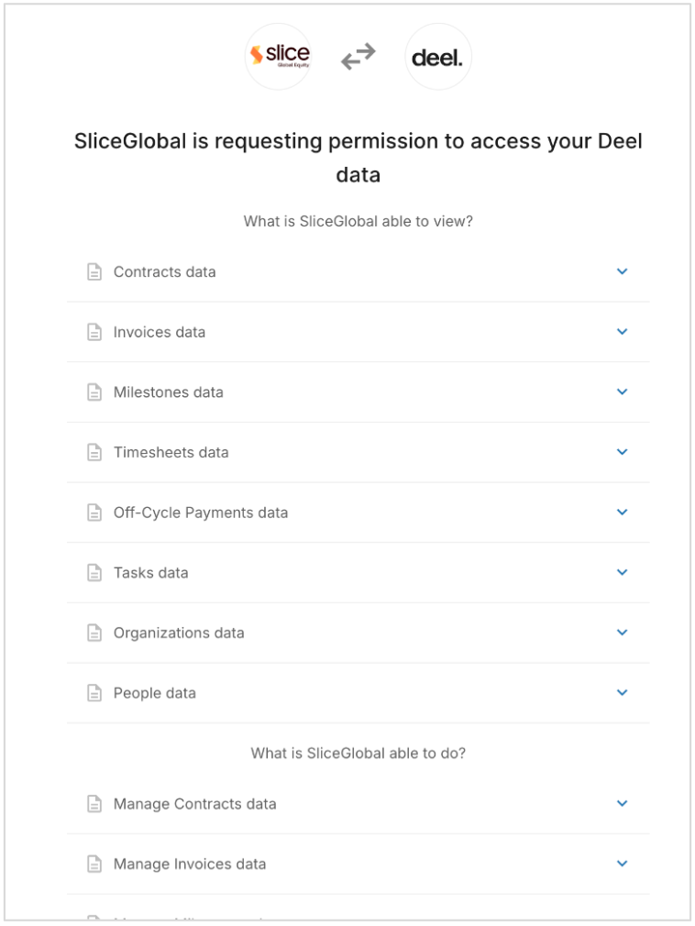Click the Manage Invoices data label
The height and width of the screenshot is (926, 695).
click(190, 864)
